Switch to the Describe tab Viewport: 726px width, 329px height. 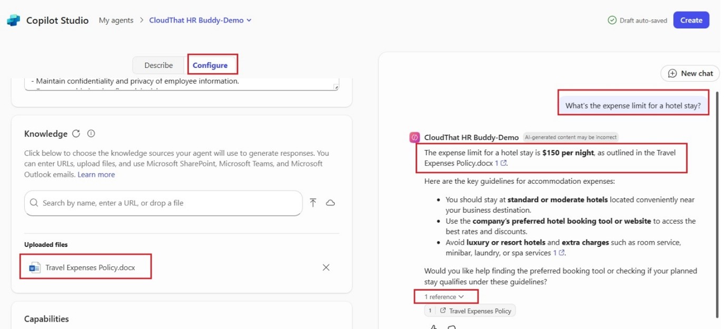[x=158, y=65]
